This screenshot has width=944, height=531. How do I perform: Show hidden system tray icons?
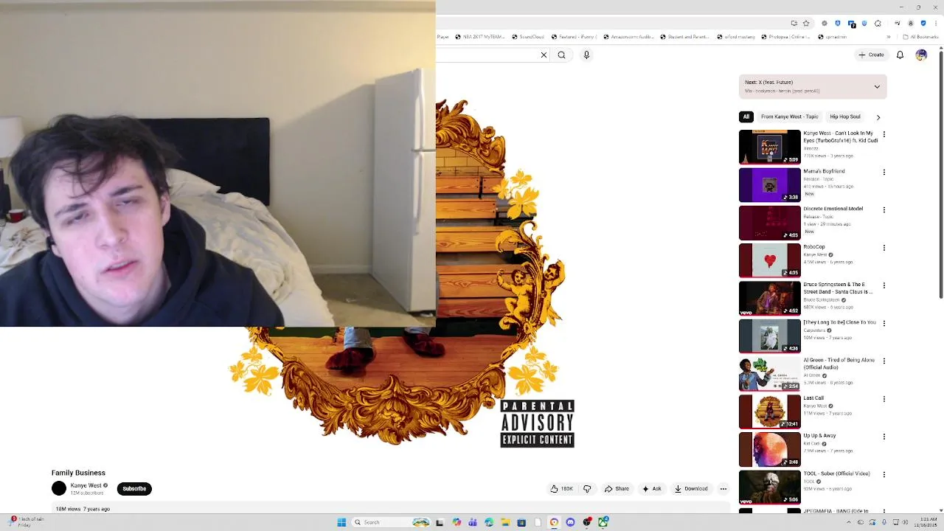(x=849, y=522)
